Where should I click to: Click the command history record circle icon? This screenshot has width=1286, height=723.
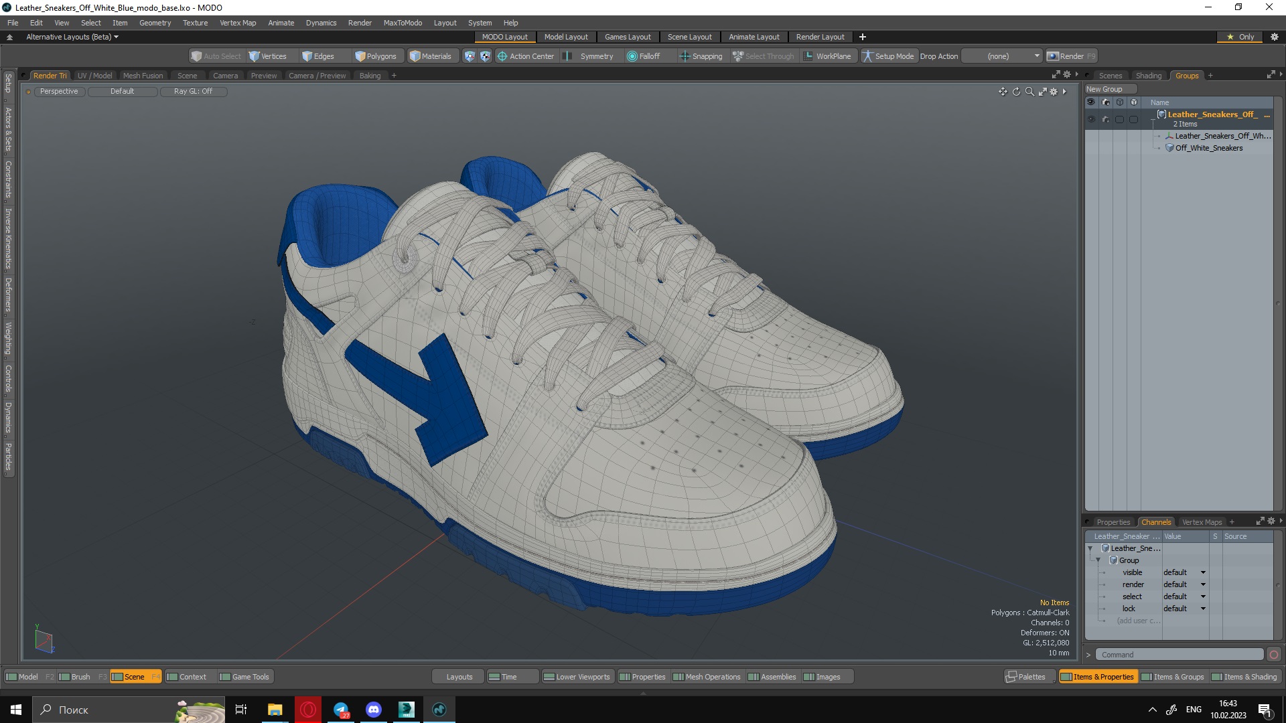pyautogui.click(x=1274, y=655)
